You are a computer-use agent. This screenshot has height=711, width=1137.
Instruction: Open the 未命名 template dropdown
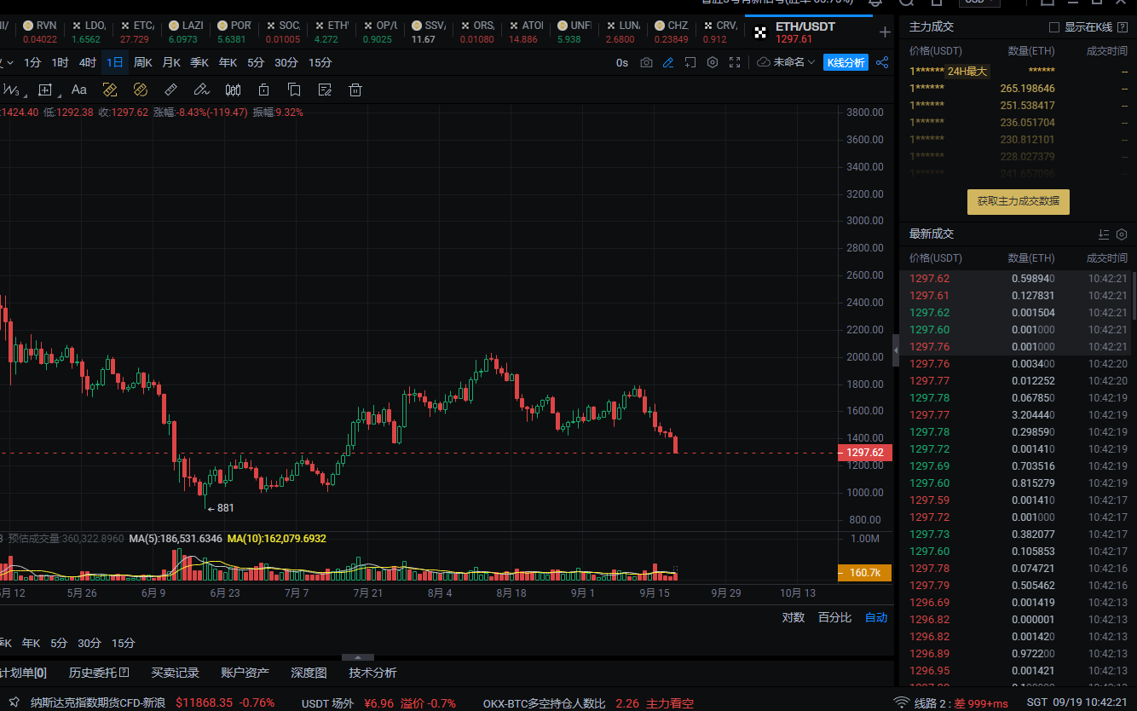point(787,62)
